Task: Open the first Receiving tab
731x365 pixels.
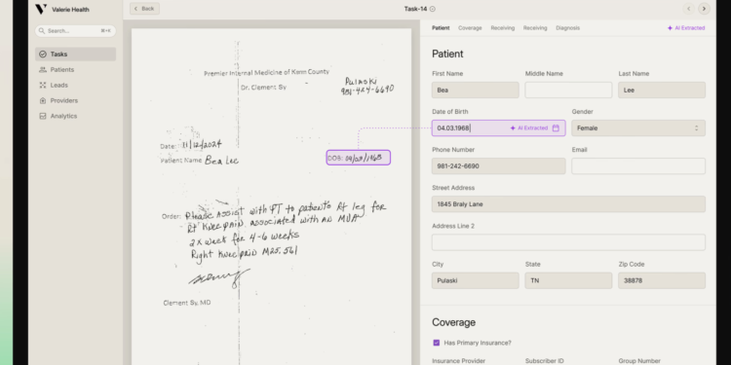Action: 503,28
